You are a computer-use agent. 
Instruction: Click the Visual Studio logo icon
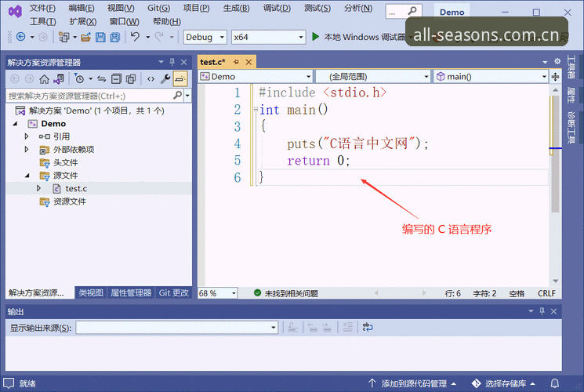point(15,12)
